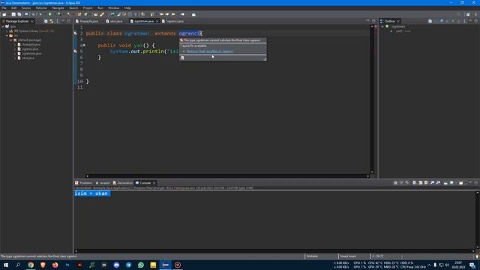Viewport: 480px width, 270px height.
Task: Click the New Java Package toolbar icon
Action: click(x=79, y=14)
